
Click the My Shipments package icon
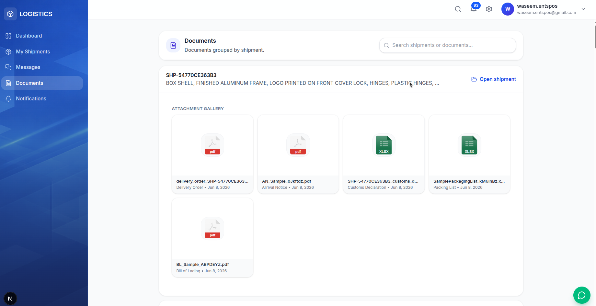pyautogui.click(x=8, y=51)
